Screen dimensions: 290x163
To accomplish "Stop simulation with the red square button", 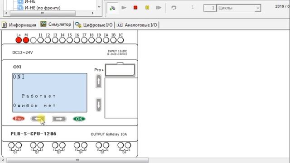I will click(x=135, y=8).
